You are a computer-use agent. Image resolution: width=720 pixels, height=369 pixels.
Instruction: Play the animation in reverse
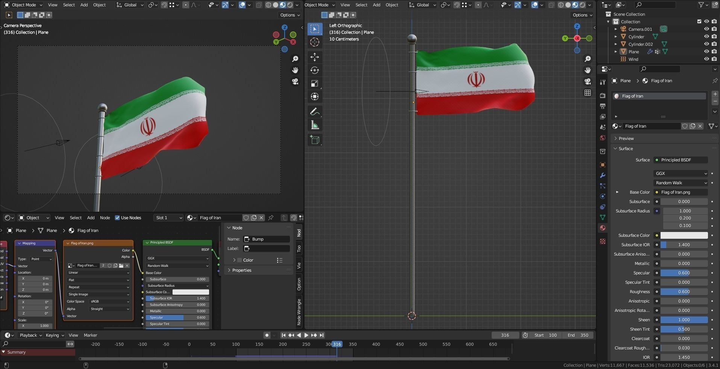coord(299,335)
